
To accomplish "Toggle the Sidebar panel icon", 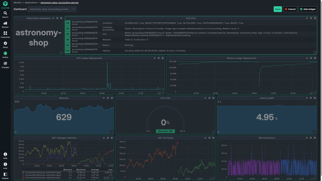I will (x=5, y=176).
